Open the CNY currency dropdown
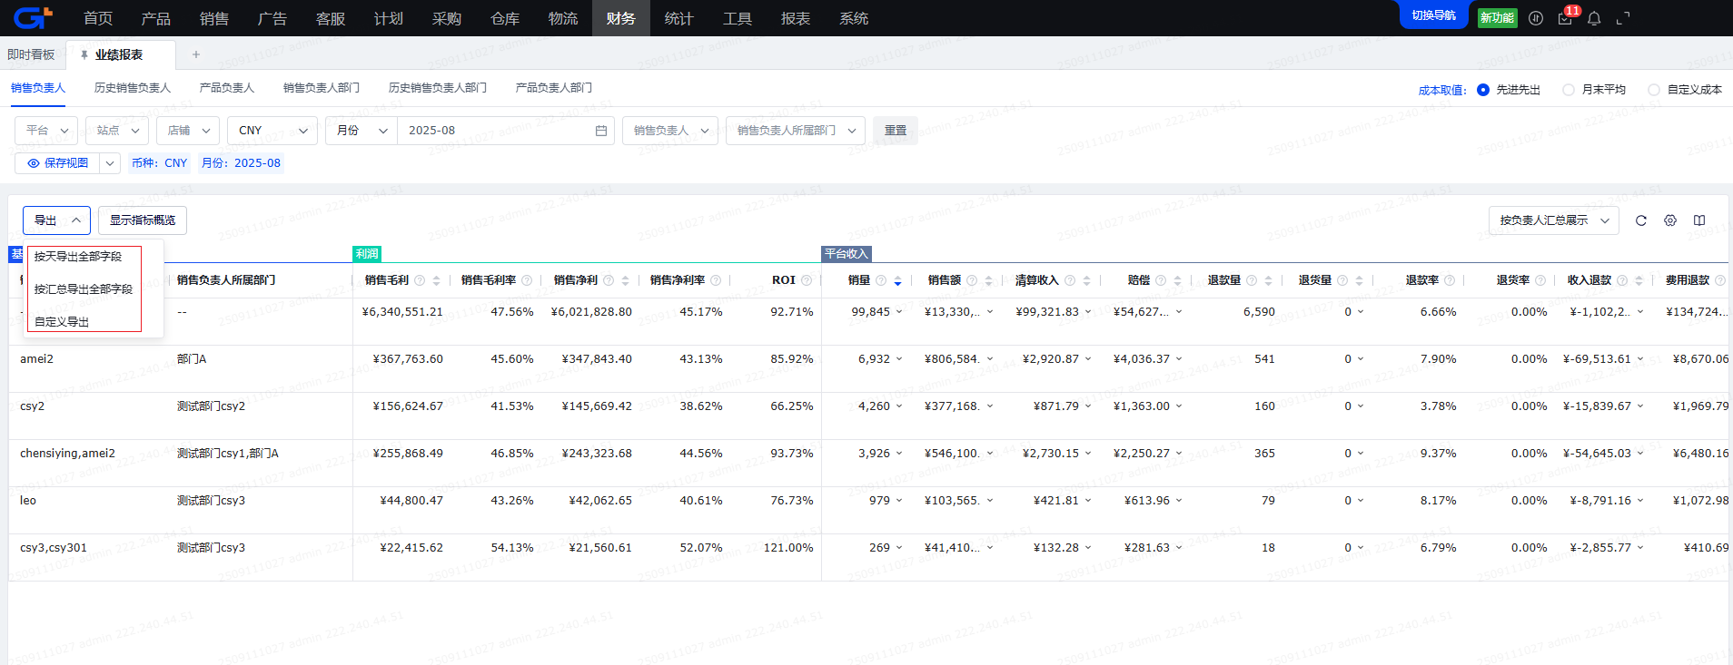This screenshot has height=665, width=1733. [x=272, y=131]
